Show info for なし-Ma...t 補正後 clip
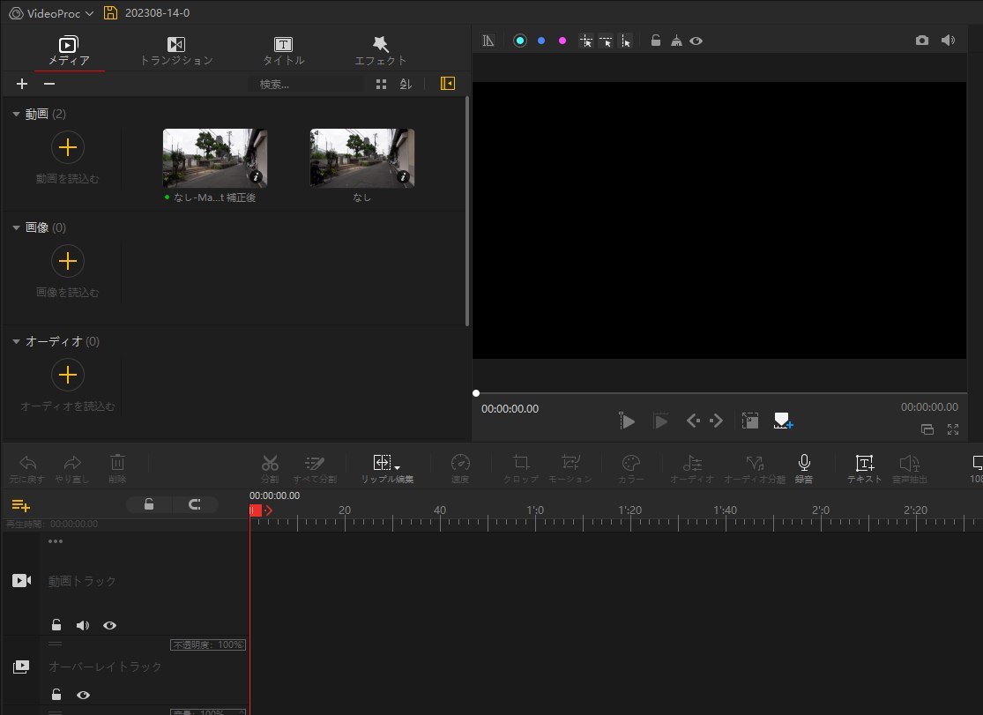 (256, 177)
